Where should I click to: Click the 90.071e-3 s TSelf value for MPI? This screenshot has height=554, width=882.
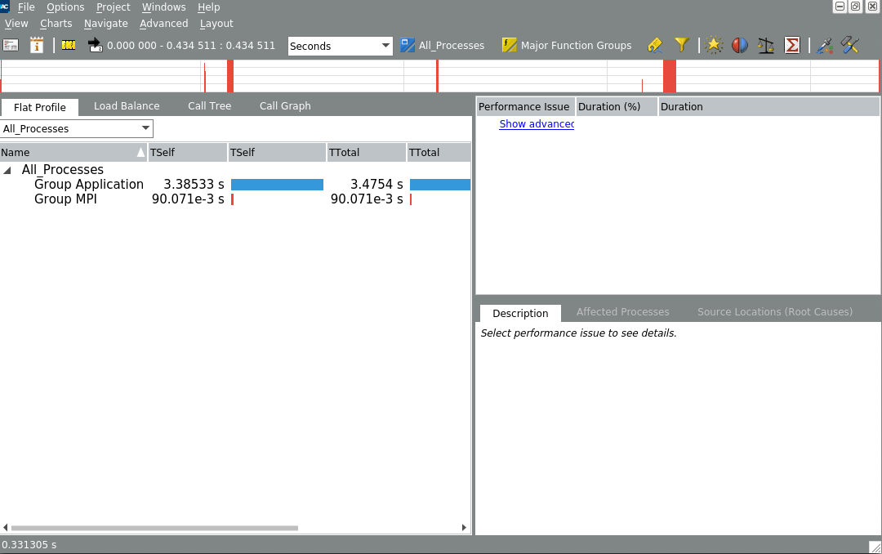188,199
